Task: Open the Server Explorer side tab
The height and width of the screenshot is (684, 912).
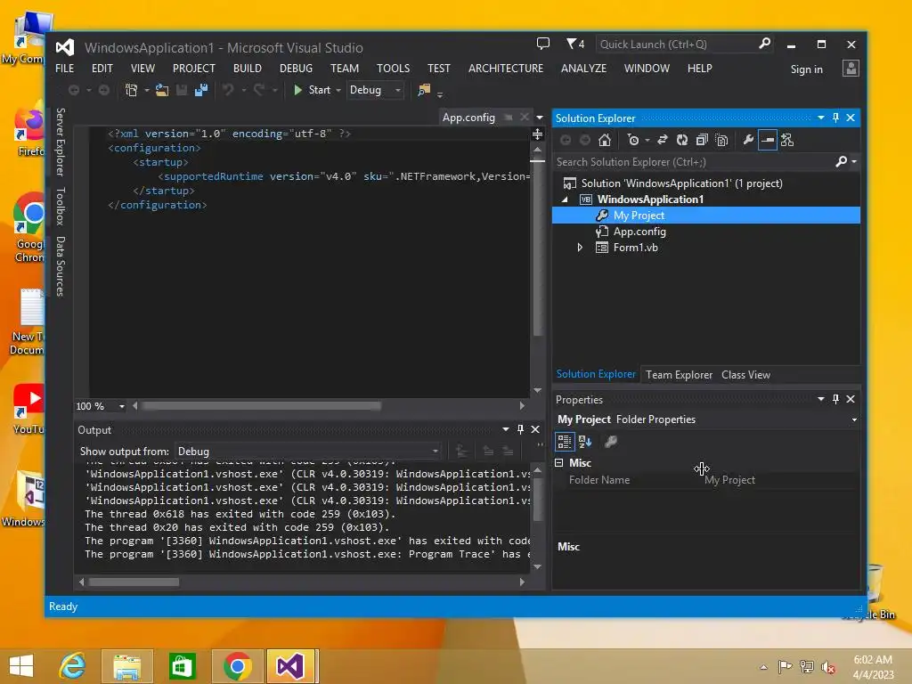Action: [x=61, y=142]
